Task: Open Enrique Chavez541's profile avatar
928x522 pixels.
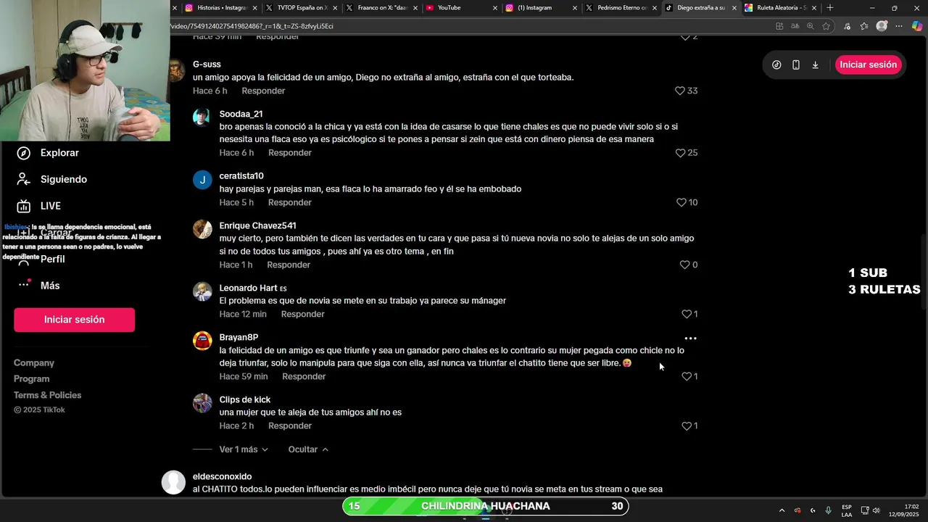Action: 202,229
